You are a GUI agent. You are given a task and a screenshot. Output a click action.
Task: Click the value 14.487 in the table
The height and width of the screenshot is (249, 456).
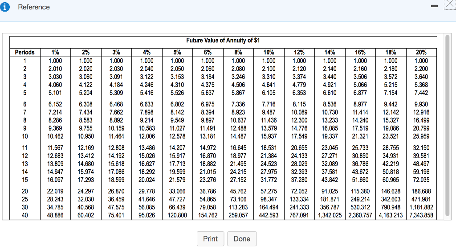pos(238,136)
